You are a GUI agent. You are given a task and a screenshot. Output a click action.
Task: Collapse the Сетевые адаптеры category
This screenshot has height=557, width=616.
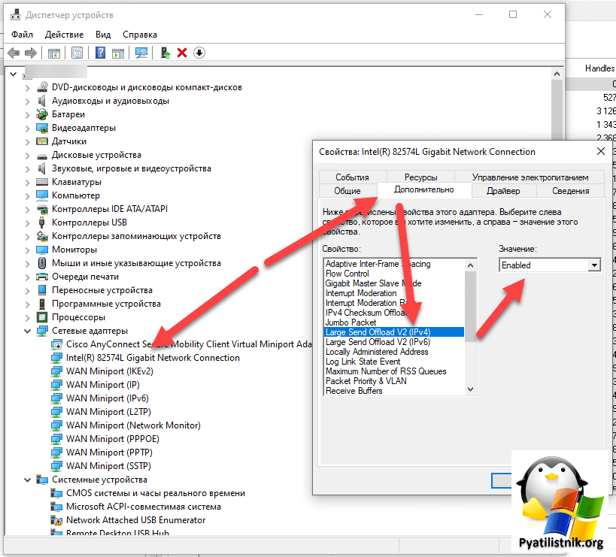[28, 331]
